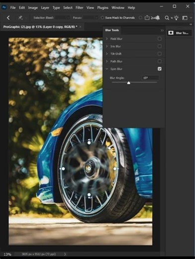Click the Spin Blur label

(116, 69)
